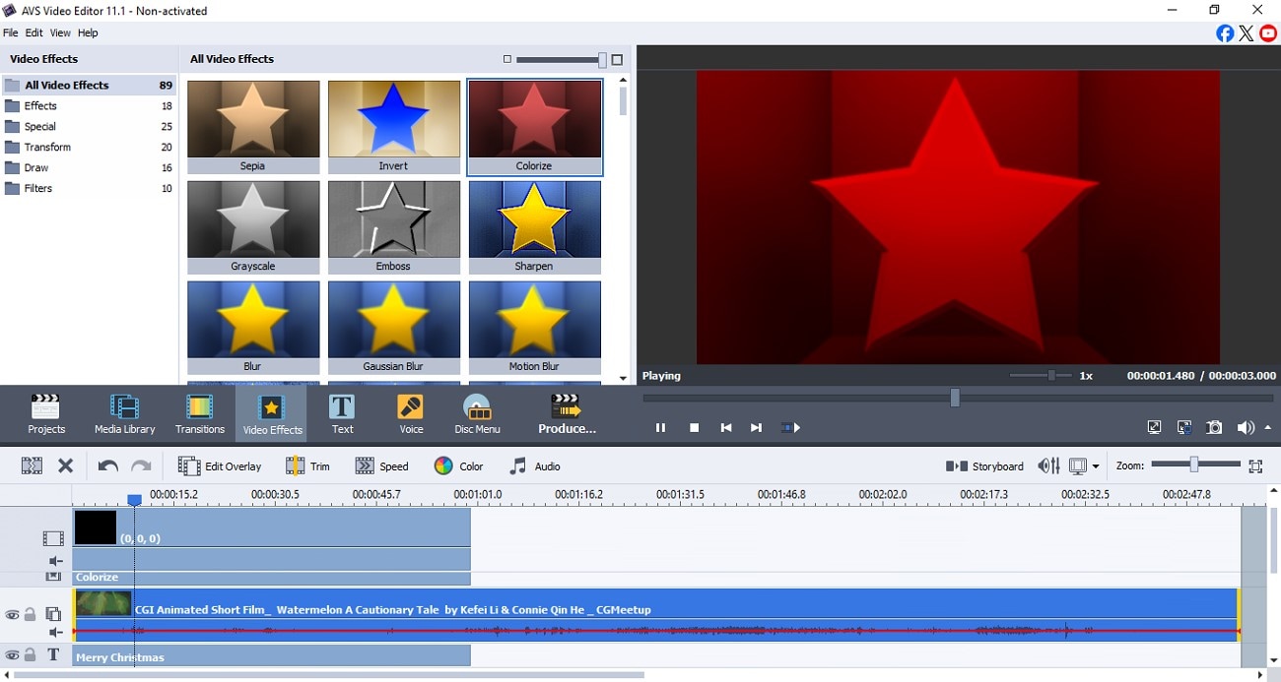Screen dimensions: 1281x682
Task: Fit timeline to window with zoom-fit icon
Action: (x=1255, y=466)
